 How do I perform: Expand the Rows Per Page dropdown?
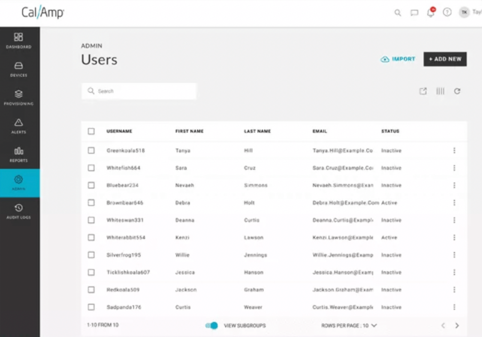pyautogui.click(x=349, y=325)
